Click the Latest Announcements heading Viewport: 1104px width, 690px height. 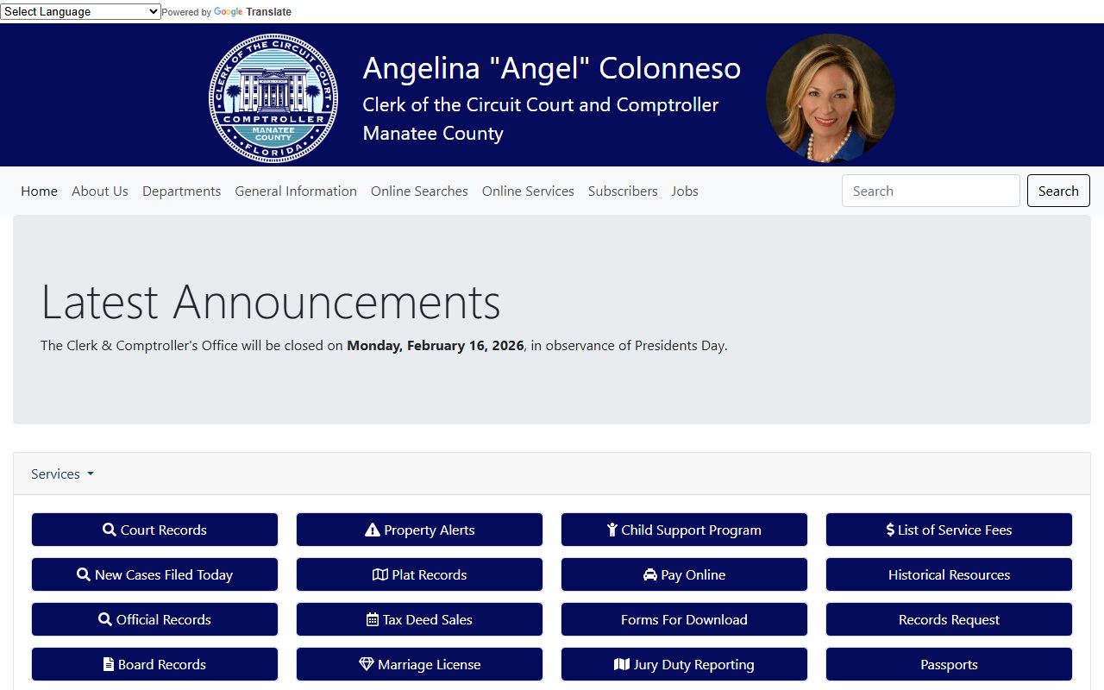point(271,302)
